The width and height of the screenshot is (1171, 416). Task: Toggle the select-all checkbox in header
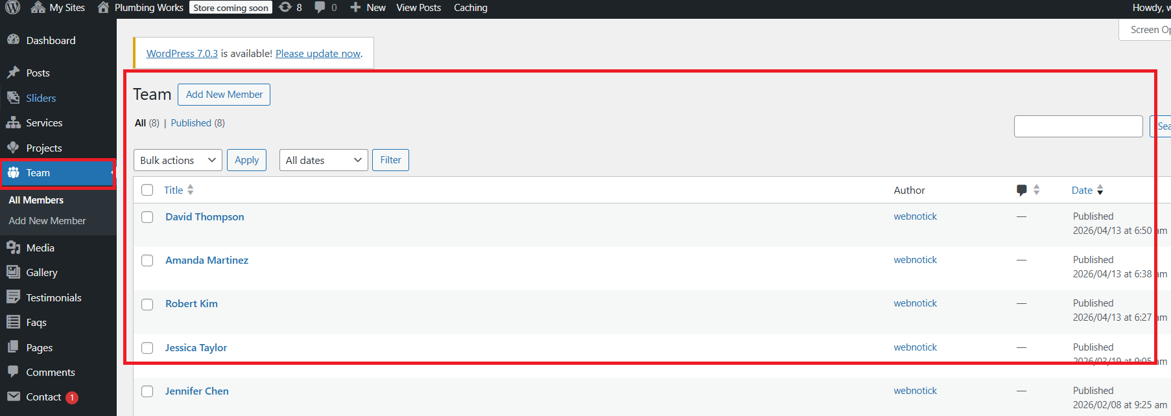(x=147, y=190)
